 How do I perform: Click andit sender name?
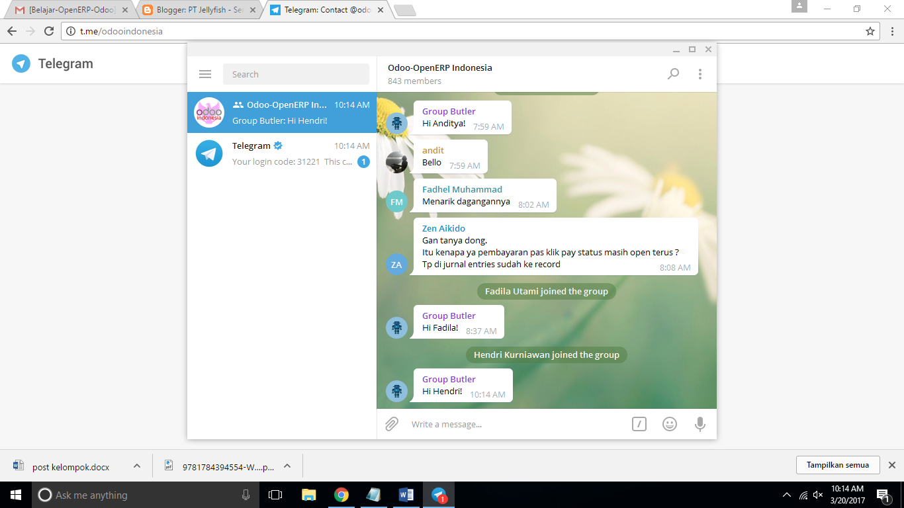[x=433, y=150]
